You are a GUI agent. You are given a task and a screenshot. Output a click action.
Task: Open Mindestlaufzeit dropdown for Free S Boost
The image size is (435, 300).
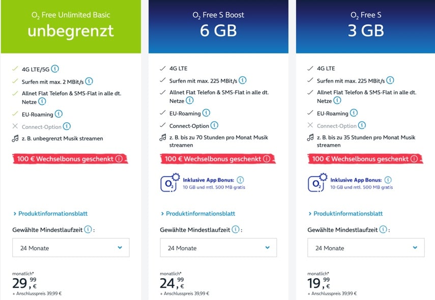click(218, 248)
